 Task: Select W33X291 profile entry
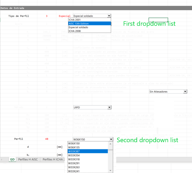point(88,163)
